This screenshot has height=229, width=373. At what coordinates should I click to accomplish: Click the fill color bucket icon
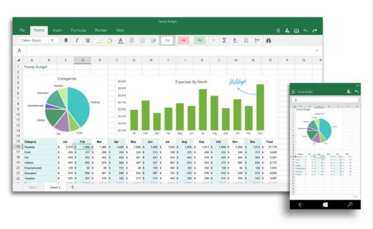pos(109,40)
